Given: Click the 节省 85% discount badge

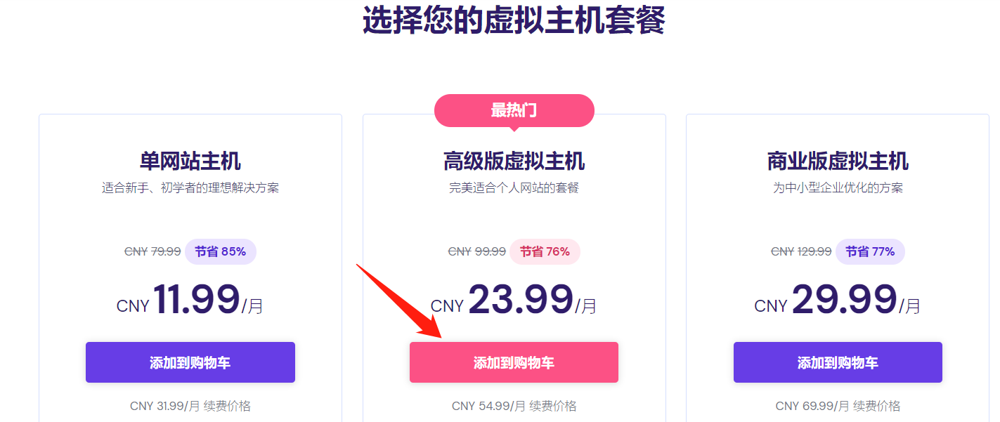Looking at the screenshot, I should point(221,251).
